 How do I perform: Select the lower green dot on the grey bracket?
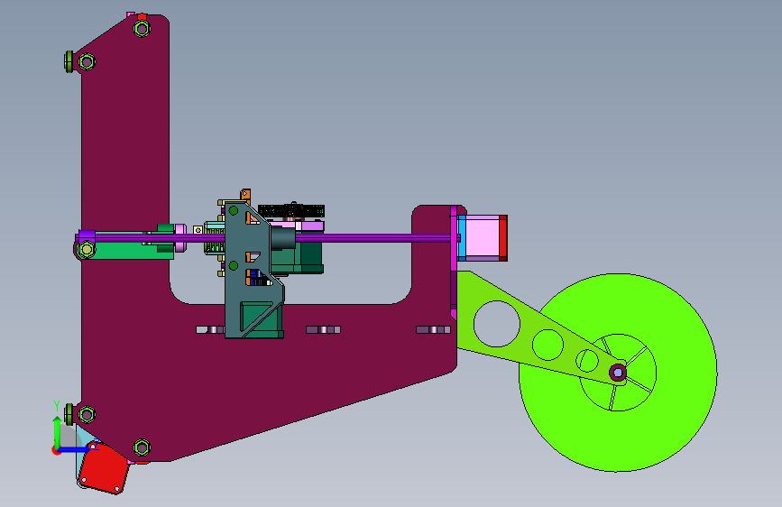pos(234,266)
